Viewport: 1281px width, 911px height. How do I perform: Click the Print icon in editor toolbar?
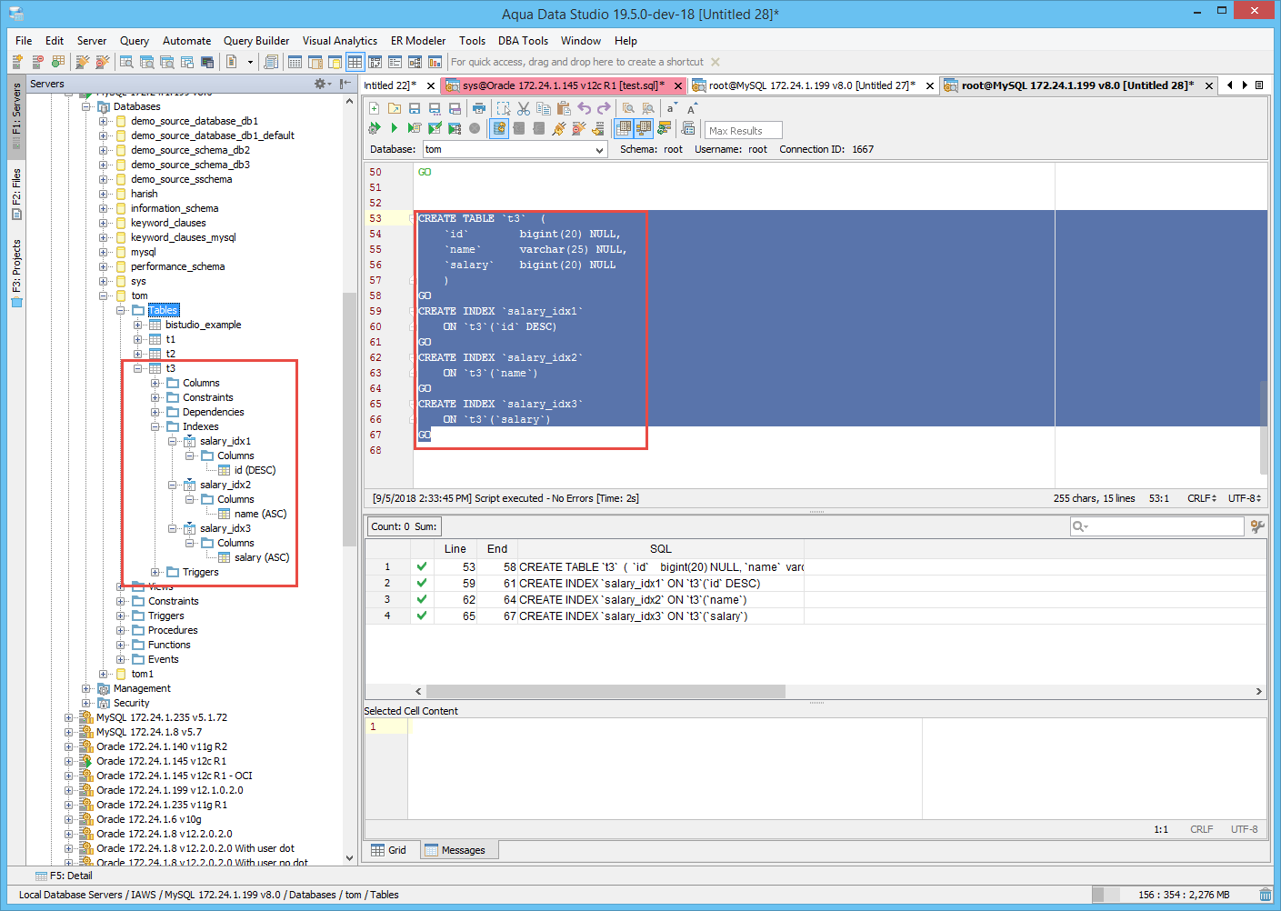coord(479,108)
